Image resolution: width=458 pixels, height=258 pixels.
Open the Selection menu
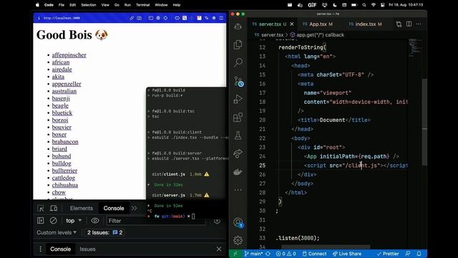(x=89, y=5)
